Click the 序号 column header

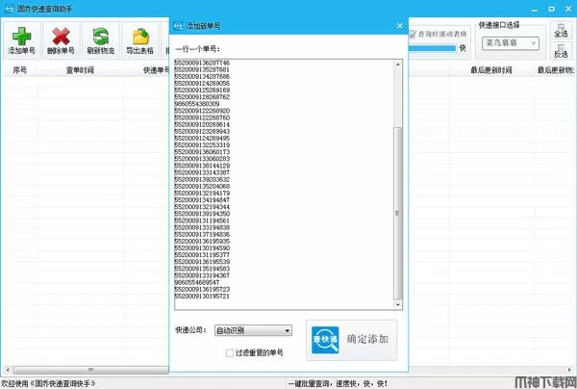tap(20, 70)
